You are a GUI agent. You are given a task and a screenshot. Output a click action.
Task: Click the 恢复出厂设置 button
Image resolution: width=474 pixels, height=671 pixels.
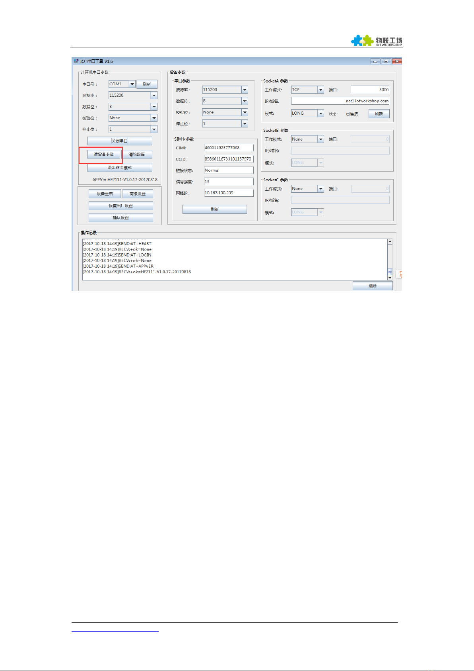pyautogui.click(x=121, y=206)
